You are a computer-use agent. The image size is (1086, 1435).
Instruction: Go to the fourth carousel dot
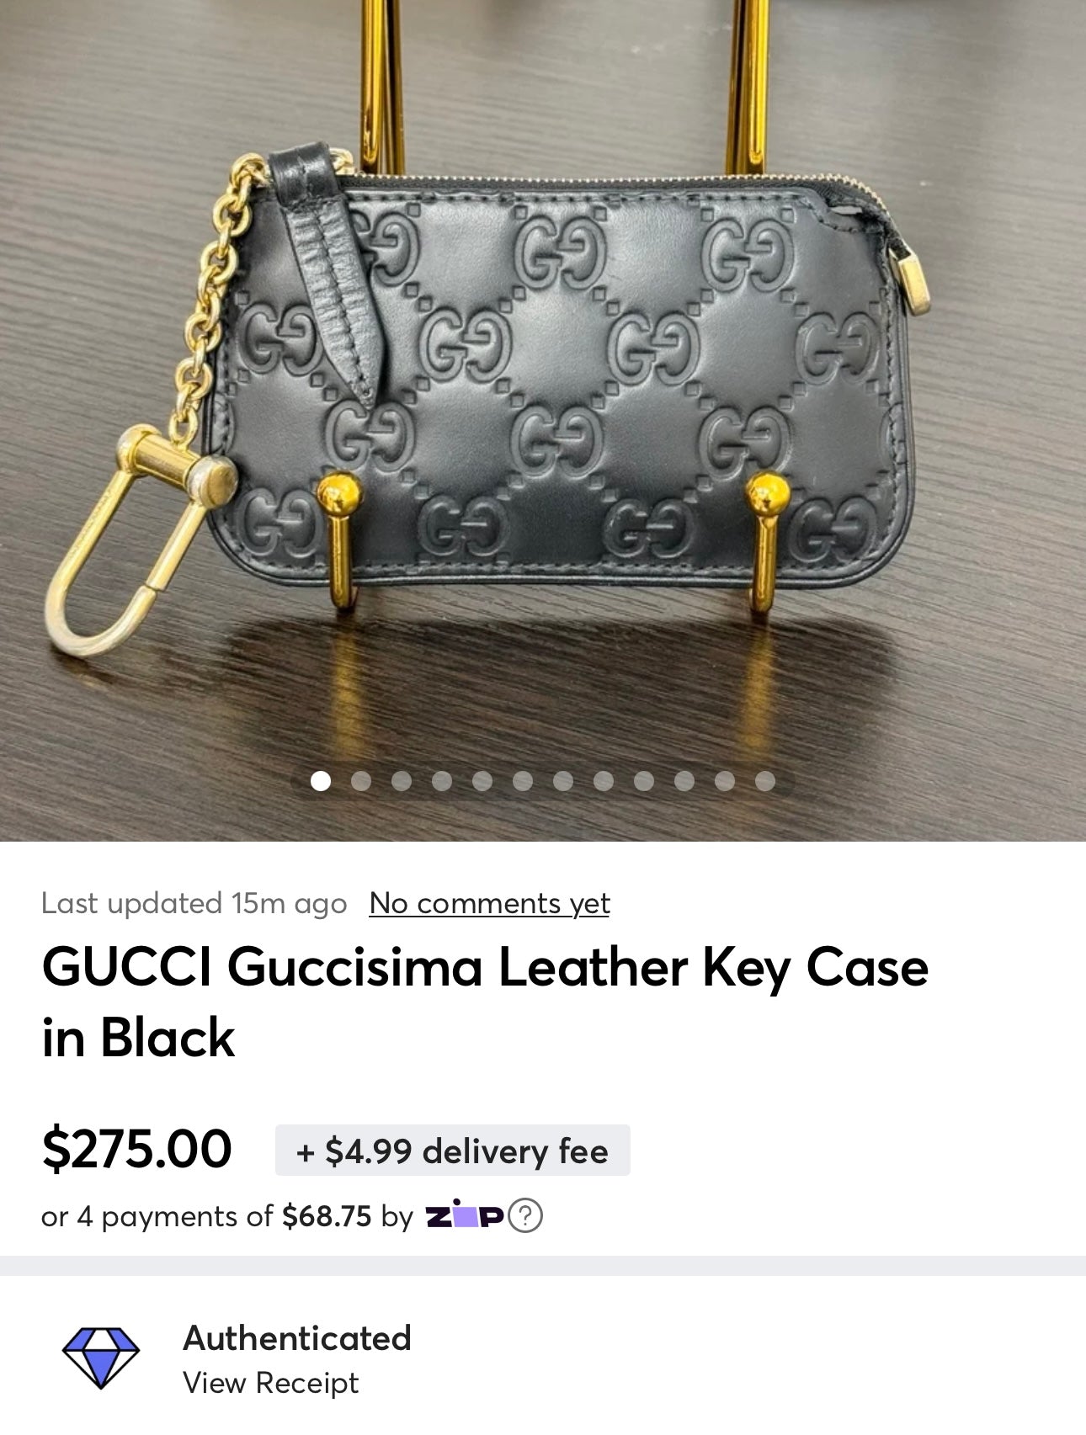click(442, 781)
